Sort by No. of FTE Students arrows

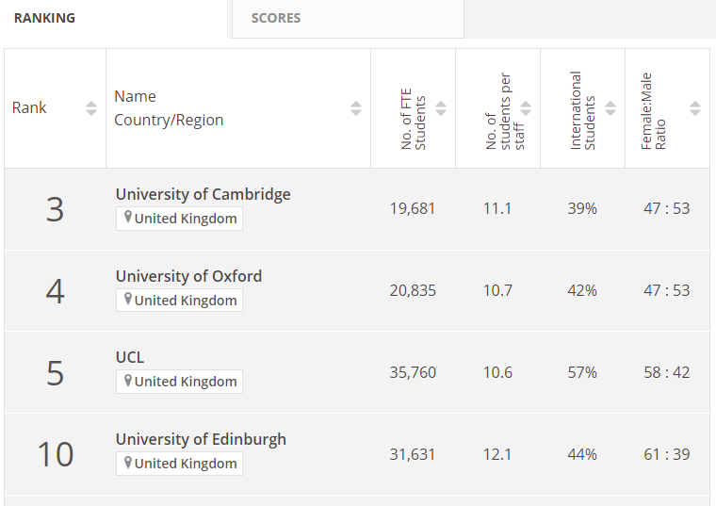[x=441, y=108]
